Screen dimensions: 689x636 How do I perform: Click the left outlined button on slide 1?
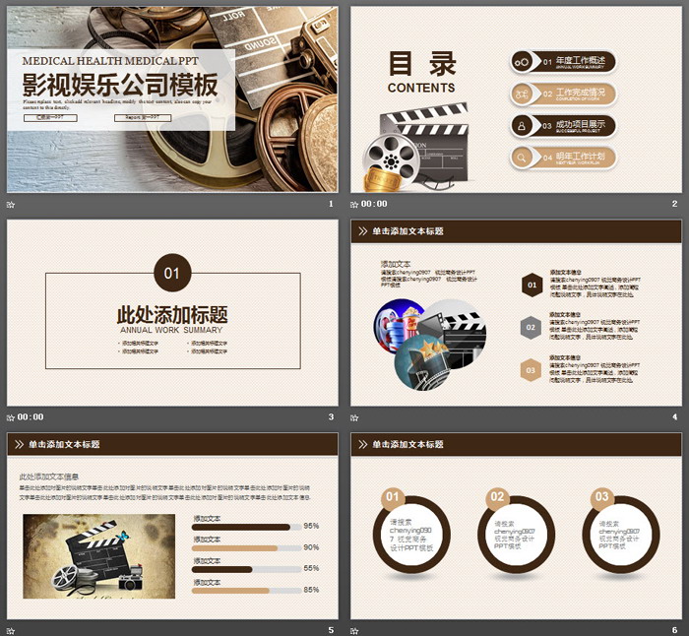coord(50,118)
